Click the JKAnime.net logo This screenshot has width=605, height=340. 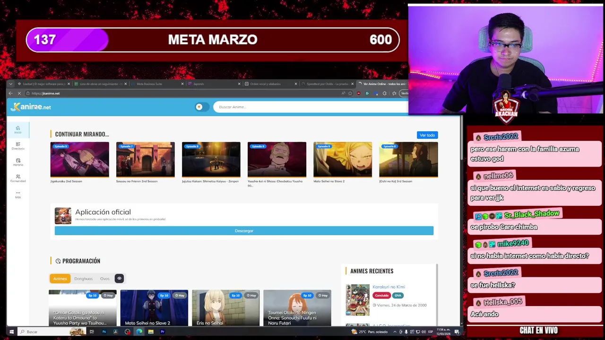(31, 107)
